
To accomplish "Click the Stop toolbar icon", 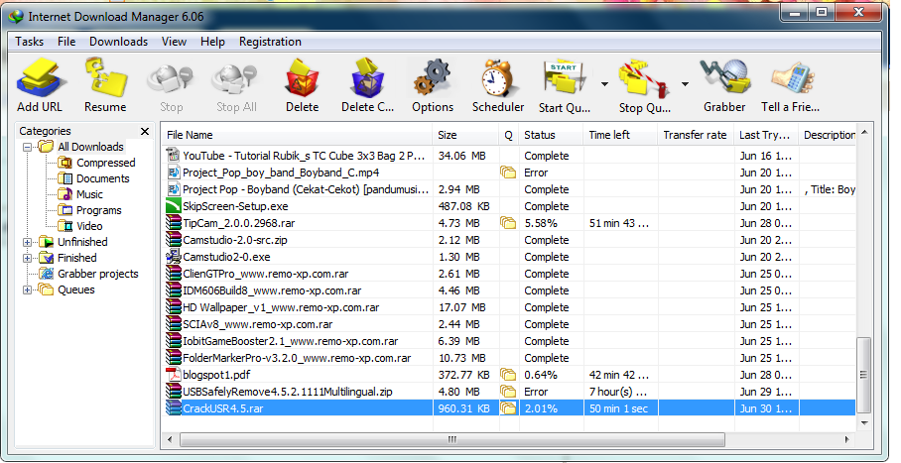I will 171,80.
